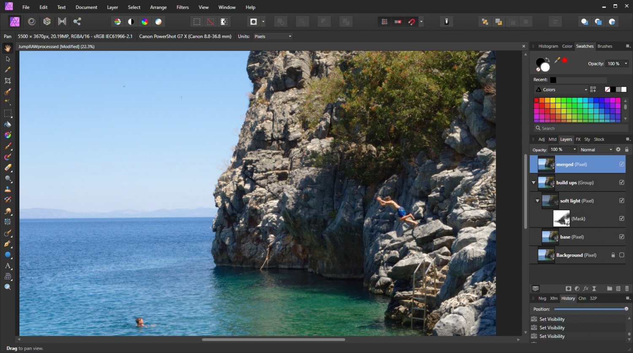Select the Zoom tool magnifier
This screenshot has width=633, height=353.
pos(8,287)
